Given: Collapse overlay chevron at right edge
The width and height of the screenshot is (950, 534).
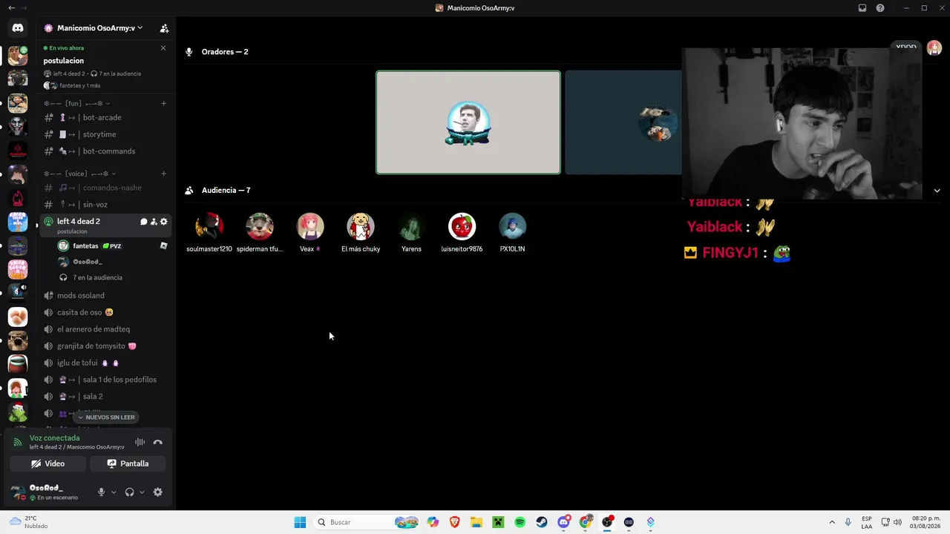Looking at the screenshot, I should 937,191.
